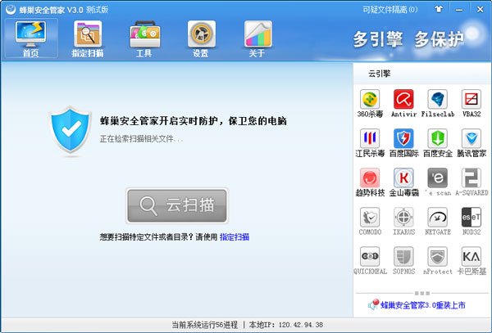Open the 工具 toolbox tab
Screen dimensions: 492x333
click(x=144, y=38)
